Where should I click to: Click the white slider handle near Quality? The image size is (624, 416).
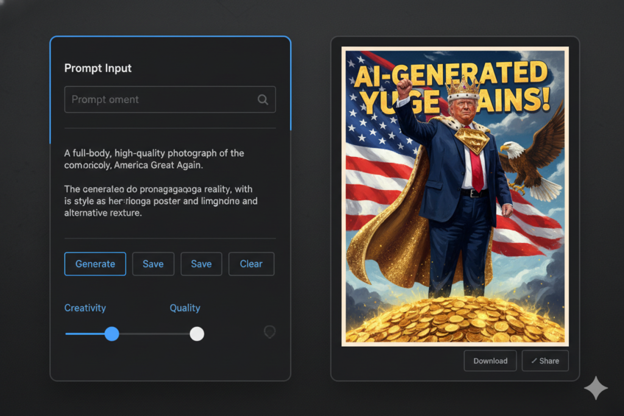click(197, 334)
